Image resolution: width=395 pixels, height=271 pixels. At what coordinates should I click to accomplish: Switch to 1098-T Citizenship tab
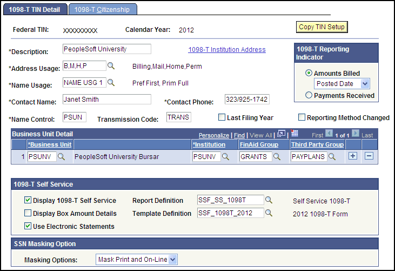[103, 9]
